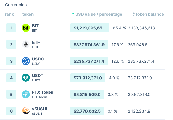173x120 pixels.
Task: Sort by USD value using arrow icon
Action: tap(73, 14)
